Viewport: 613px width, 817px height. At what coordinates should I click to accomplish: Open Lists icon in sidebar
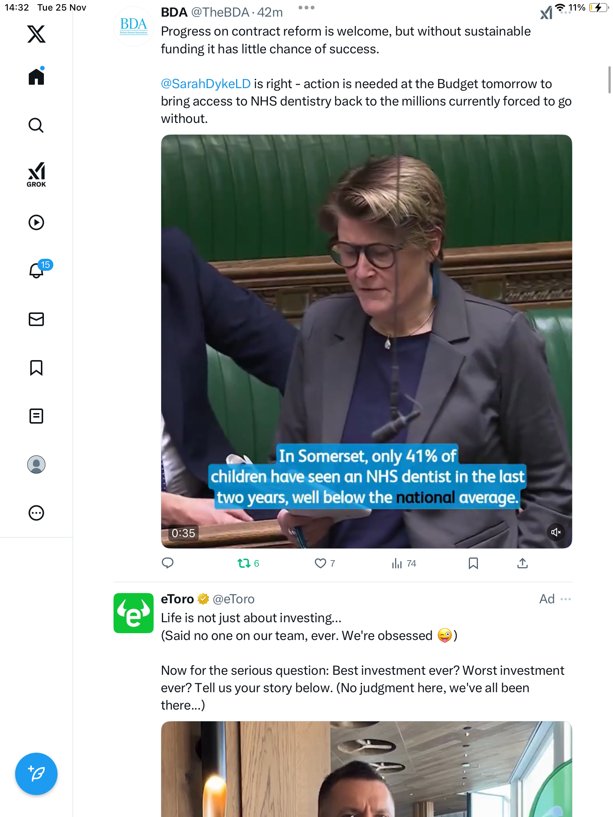[36, 416]
